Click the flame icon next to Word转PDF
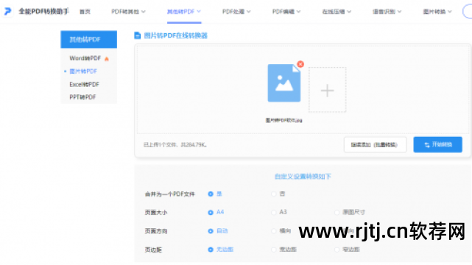Image resolution: width=472 pixels, height=265 pixels. (107, 59)
